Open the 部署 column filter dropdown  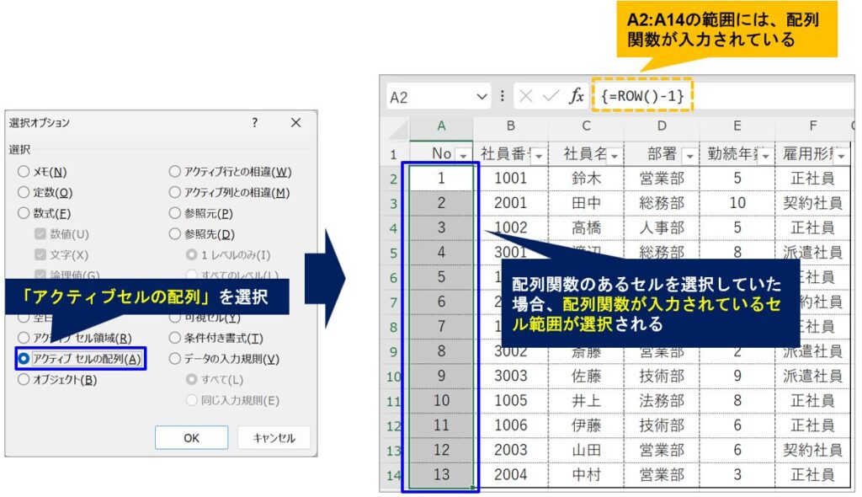pyautogui.click(x=689, y=156)
